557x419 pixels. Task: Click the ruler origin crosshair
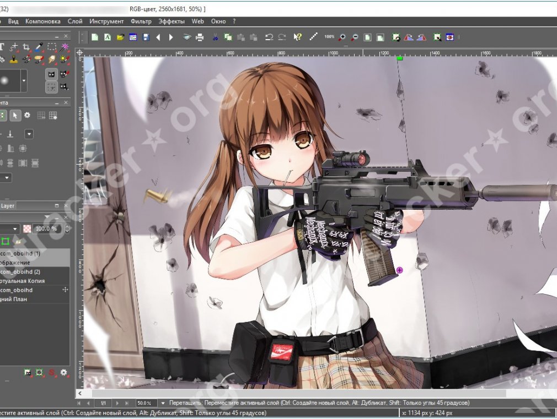[x=80, y=52]
